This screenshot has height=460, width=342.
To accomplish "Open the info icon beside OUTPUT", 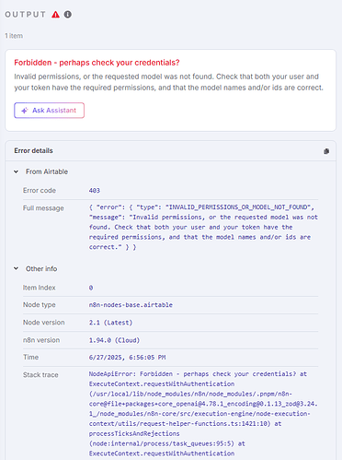I will [68, 15].
